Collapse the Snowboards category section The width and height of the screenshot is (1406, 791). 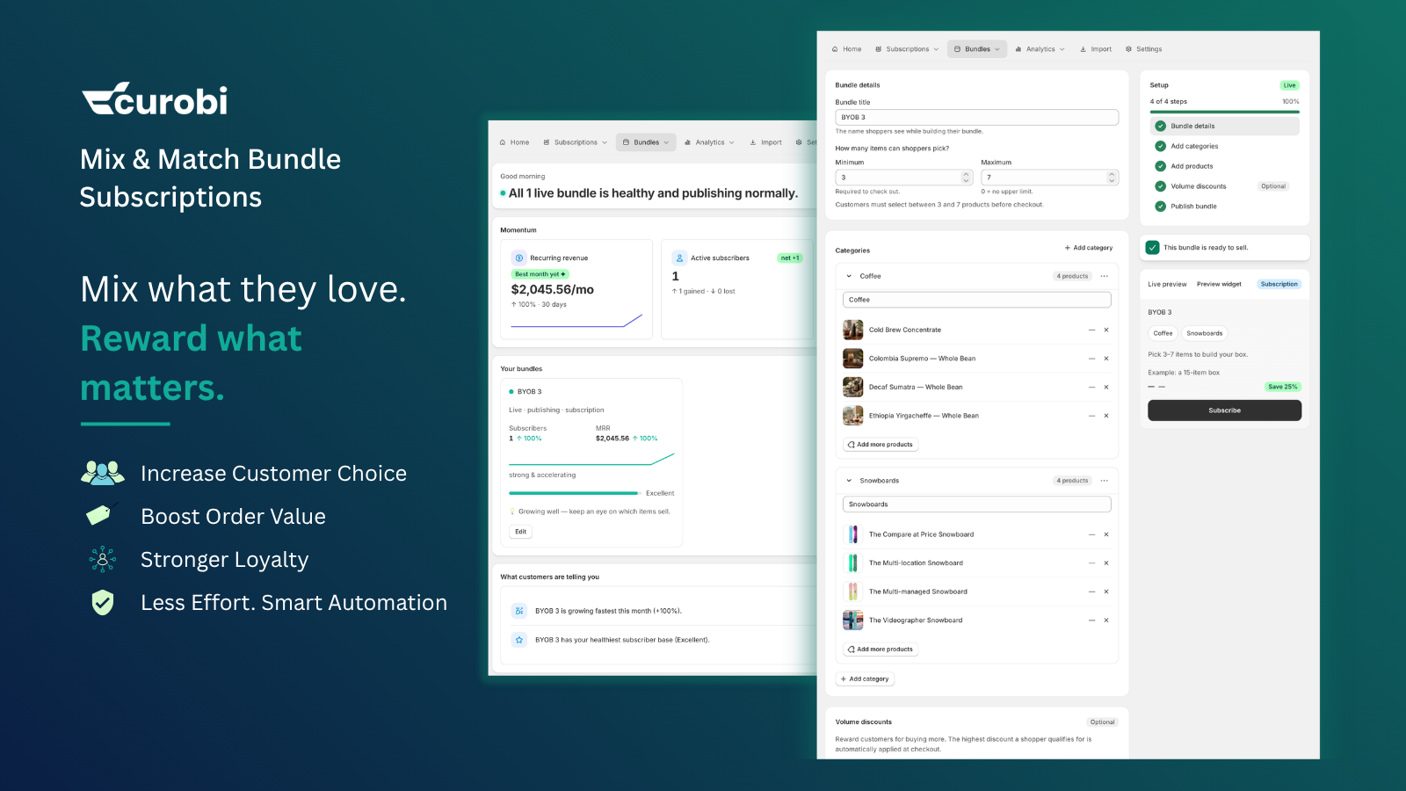pos(849,481)
